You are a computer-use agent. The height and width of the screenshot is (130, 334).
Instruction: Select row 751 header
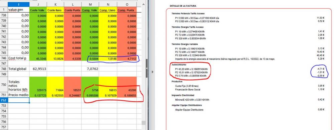tap(4, 95)
